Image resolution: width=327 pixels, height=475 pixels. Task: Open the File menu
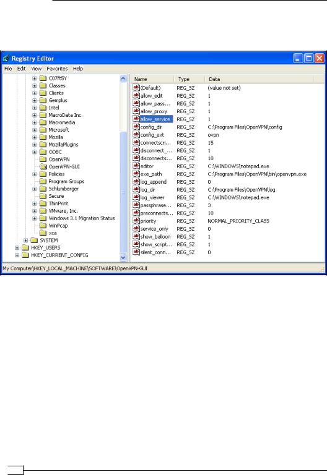tap(8, 69)
